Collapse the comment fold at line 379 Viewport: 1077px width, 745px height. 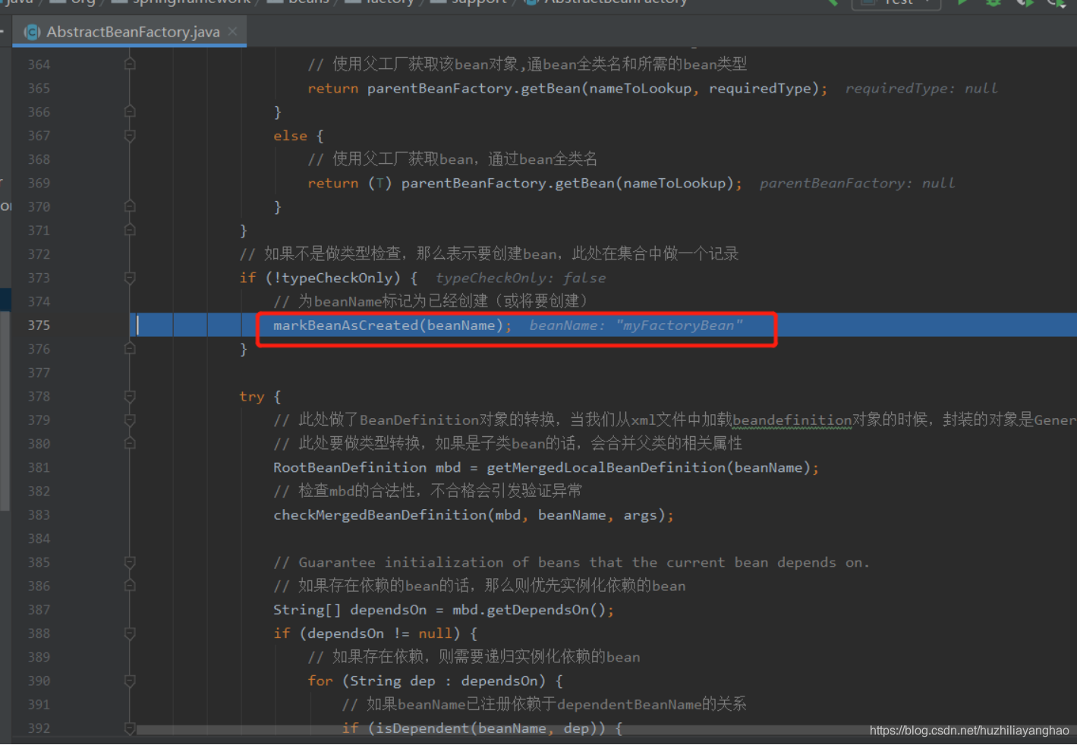(130, 420)
